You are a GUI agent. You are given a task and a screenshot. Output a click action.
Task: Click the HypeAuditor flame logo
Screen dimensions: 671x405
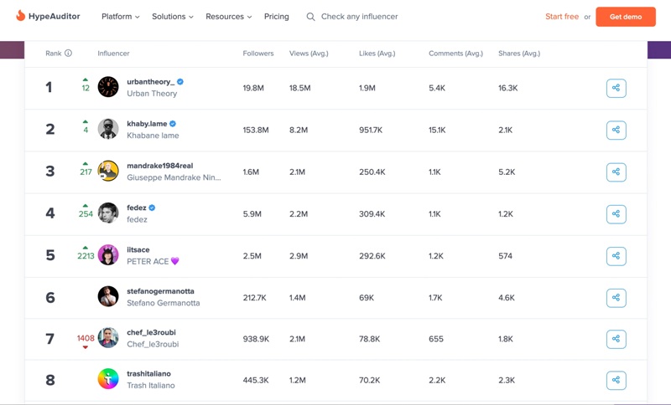pos(20,16)
